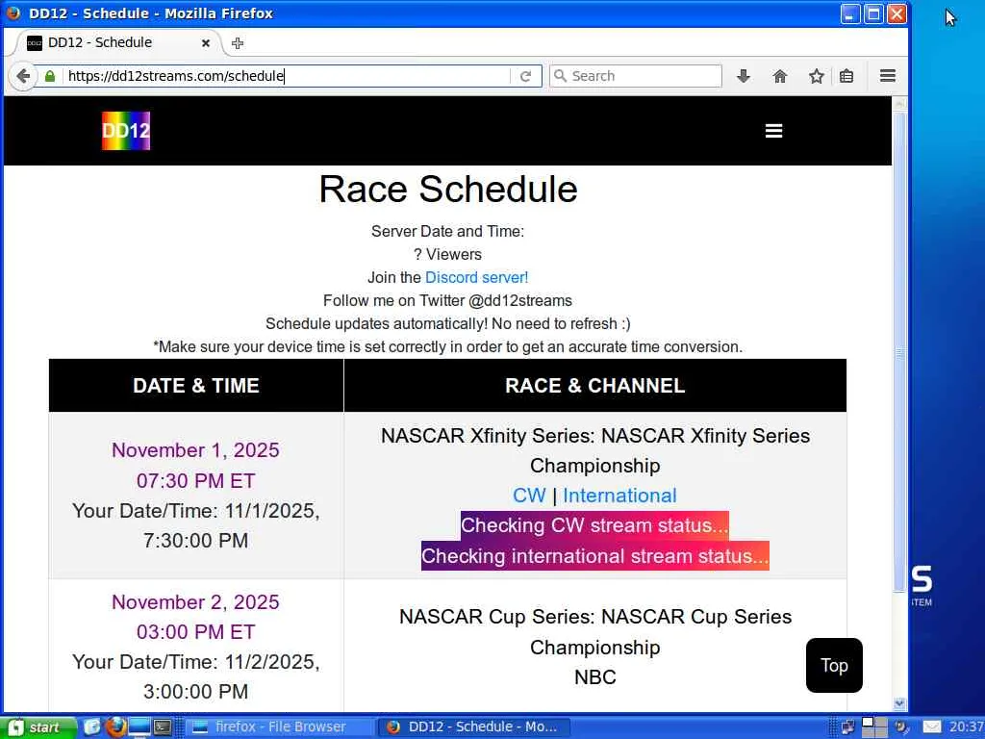Open the terminal quick launch icon
985x739 pixels.
coord(163,727)
